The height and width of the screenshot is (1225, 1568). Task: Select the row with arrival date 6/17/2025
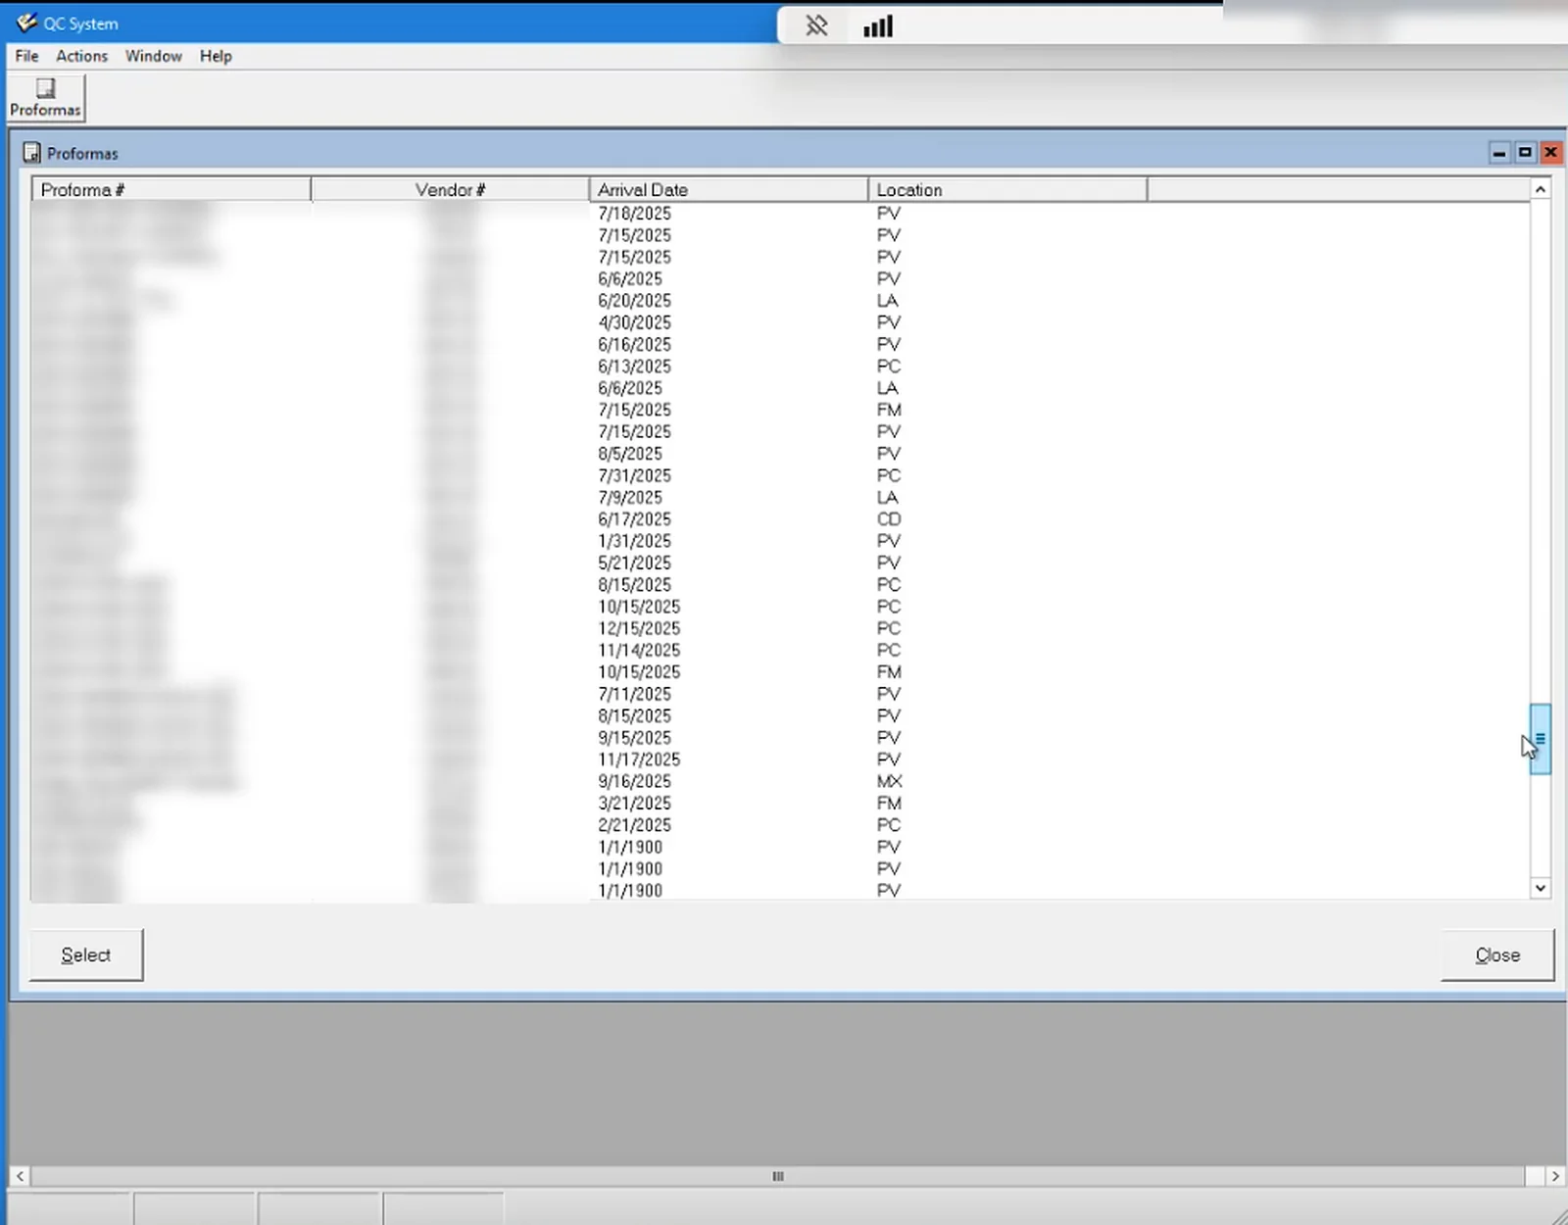(780, 519)
